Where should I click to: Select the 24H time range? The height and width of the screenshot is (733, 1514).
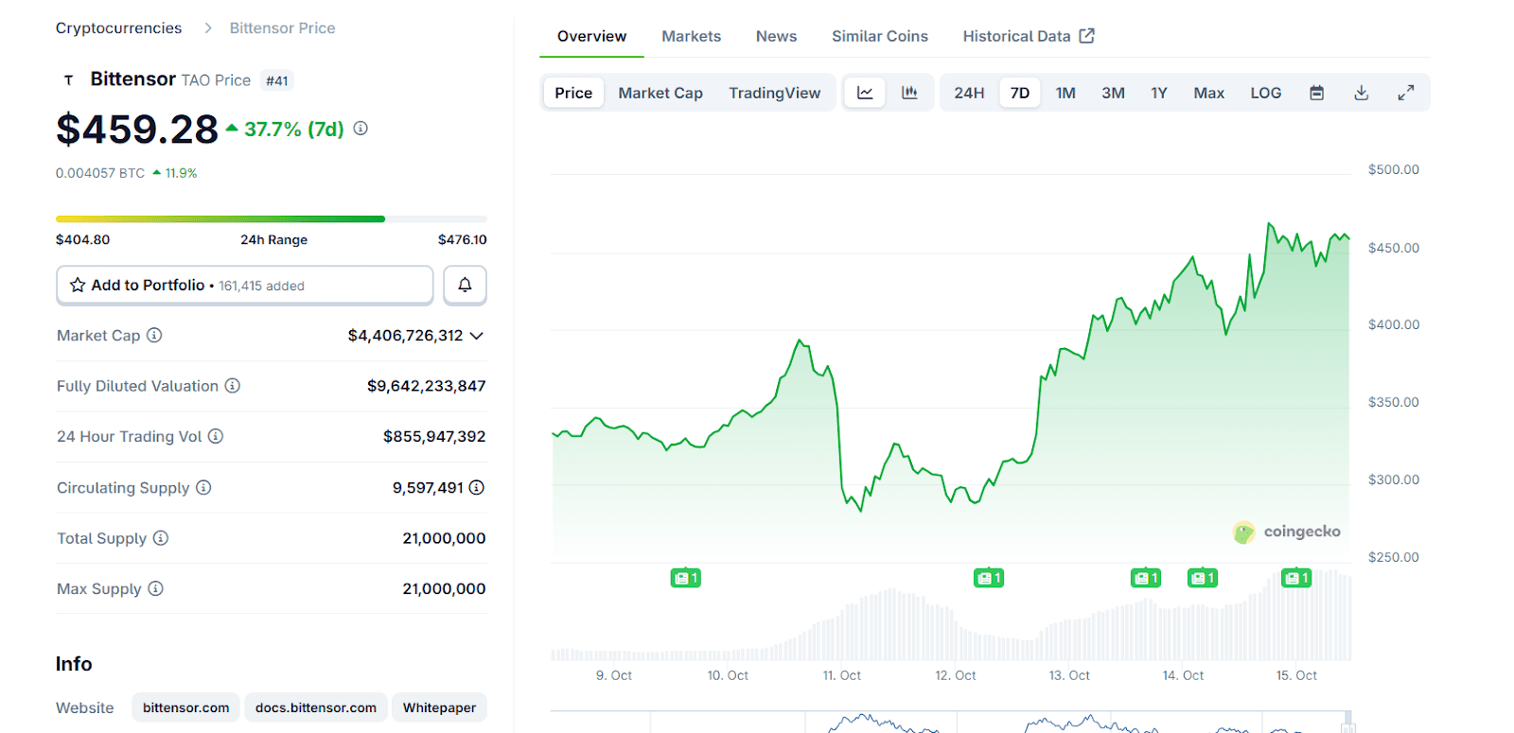[968, 93]
